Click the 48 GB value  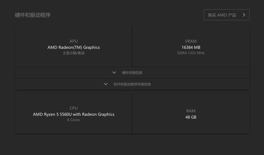pyautogui.click(x=191, y=117)
